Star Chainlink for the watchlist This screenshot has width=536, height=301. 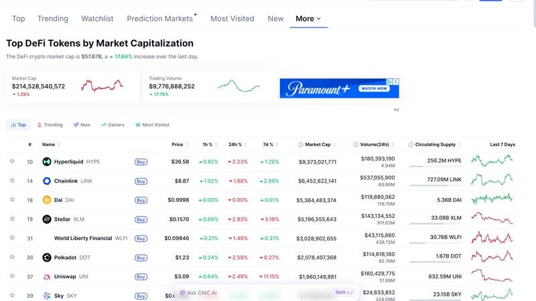tap(12, 180)
